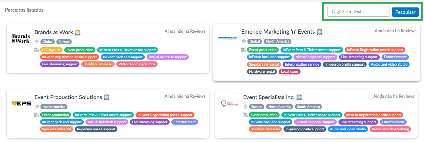This screenshot has width=424, height=142.
Task: Click Audio and video studio in Emenee card
Action: click(389, 64)
